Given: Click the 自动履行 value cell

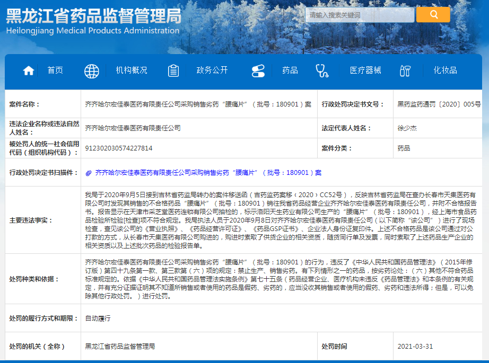Looking at the screenshot, I should (x=281, y=318).
